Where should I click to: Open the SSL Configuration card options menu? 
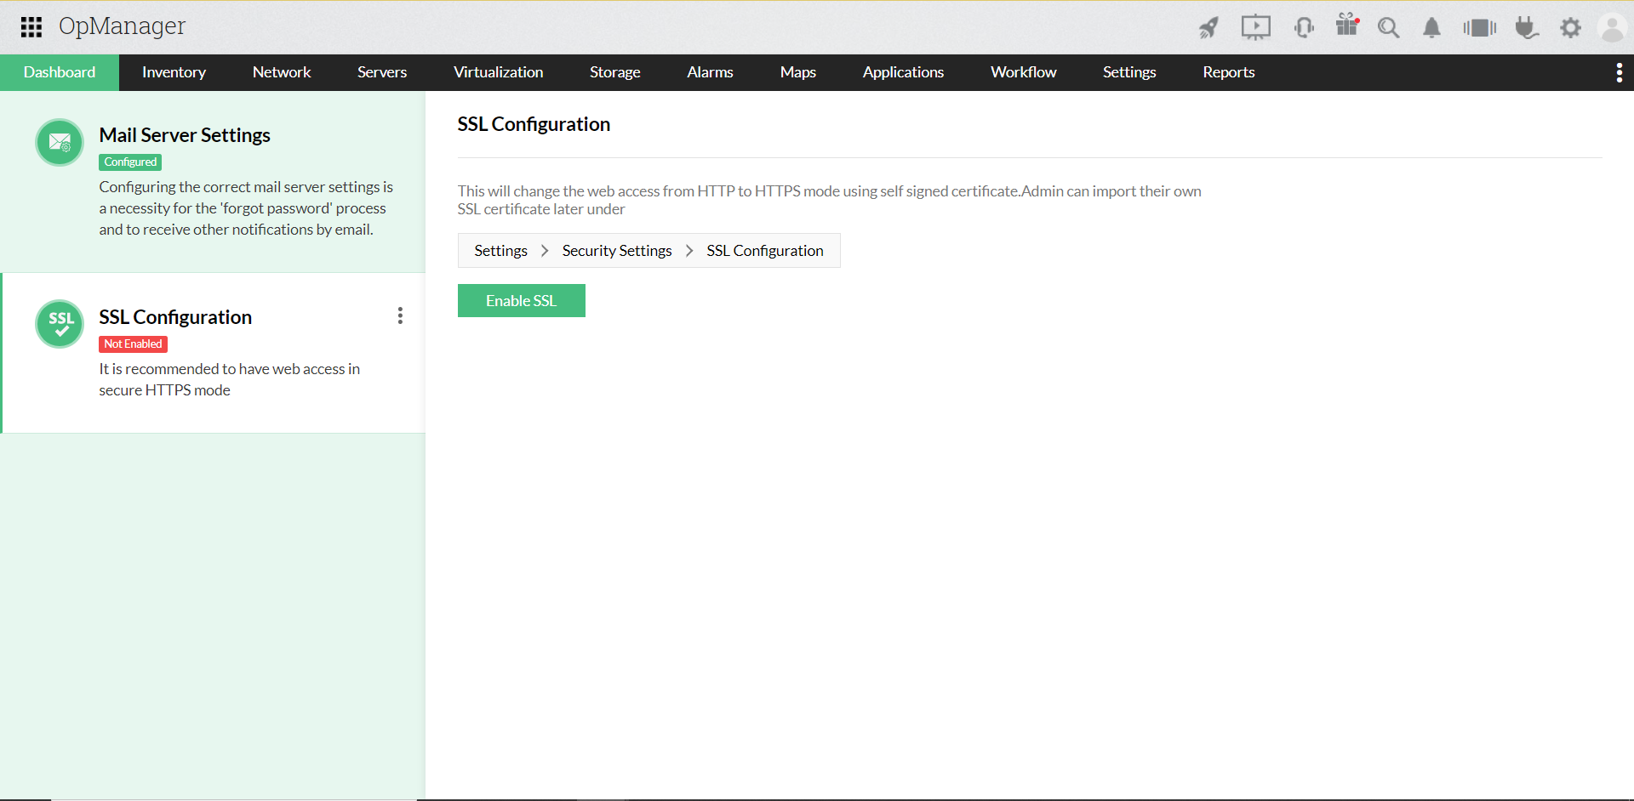click(x=399, y=315)
